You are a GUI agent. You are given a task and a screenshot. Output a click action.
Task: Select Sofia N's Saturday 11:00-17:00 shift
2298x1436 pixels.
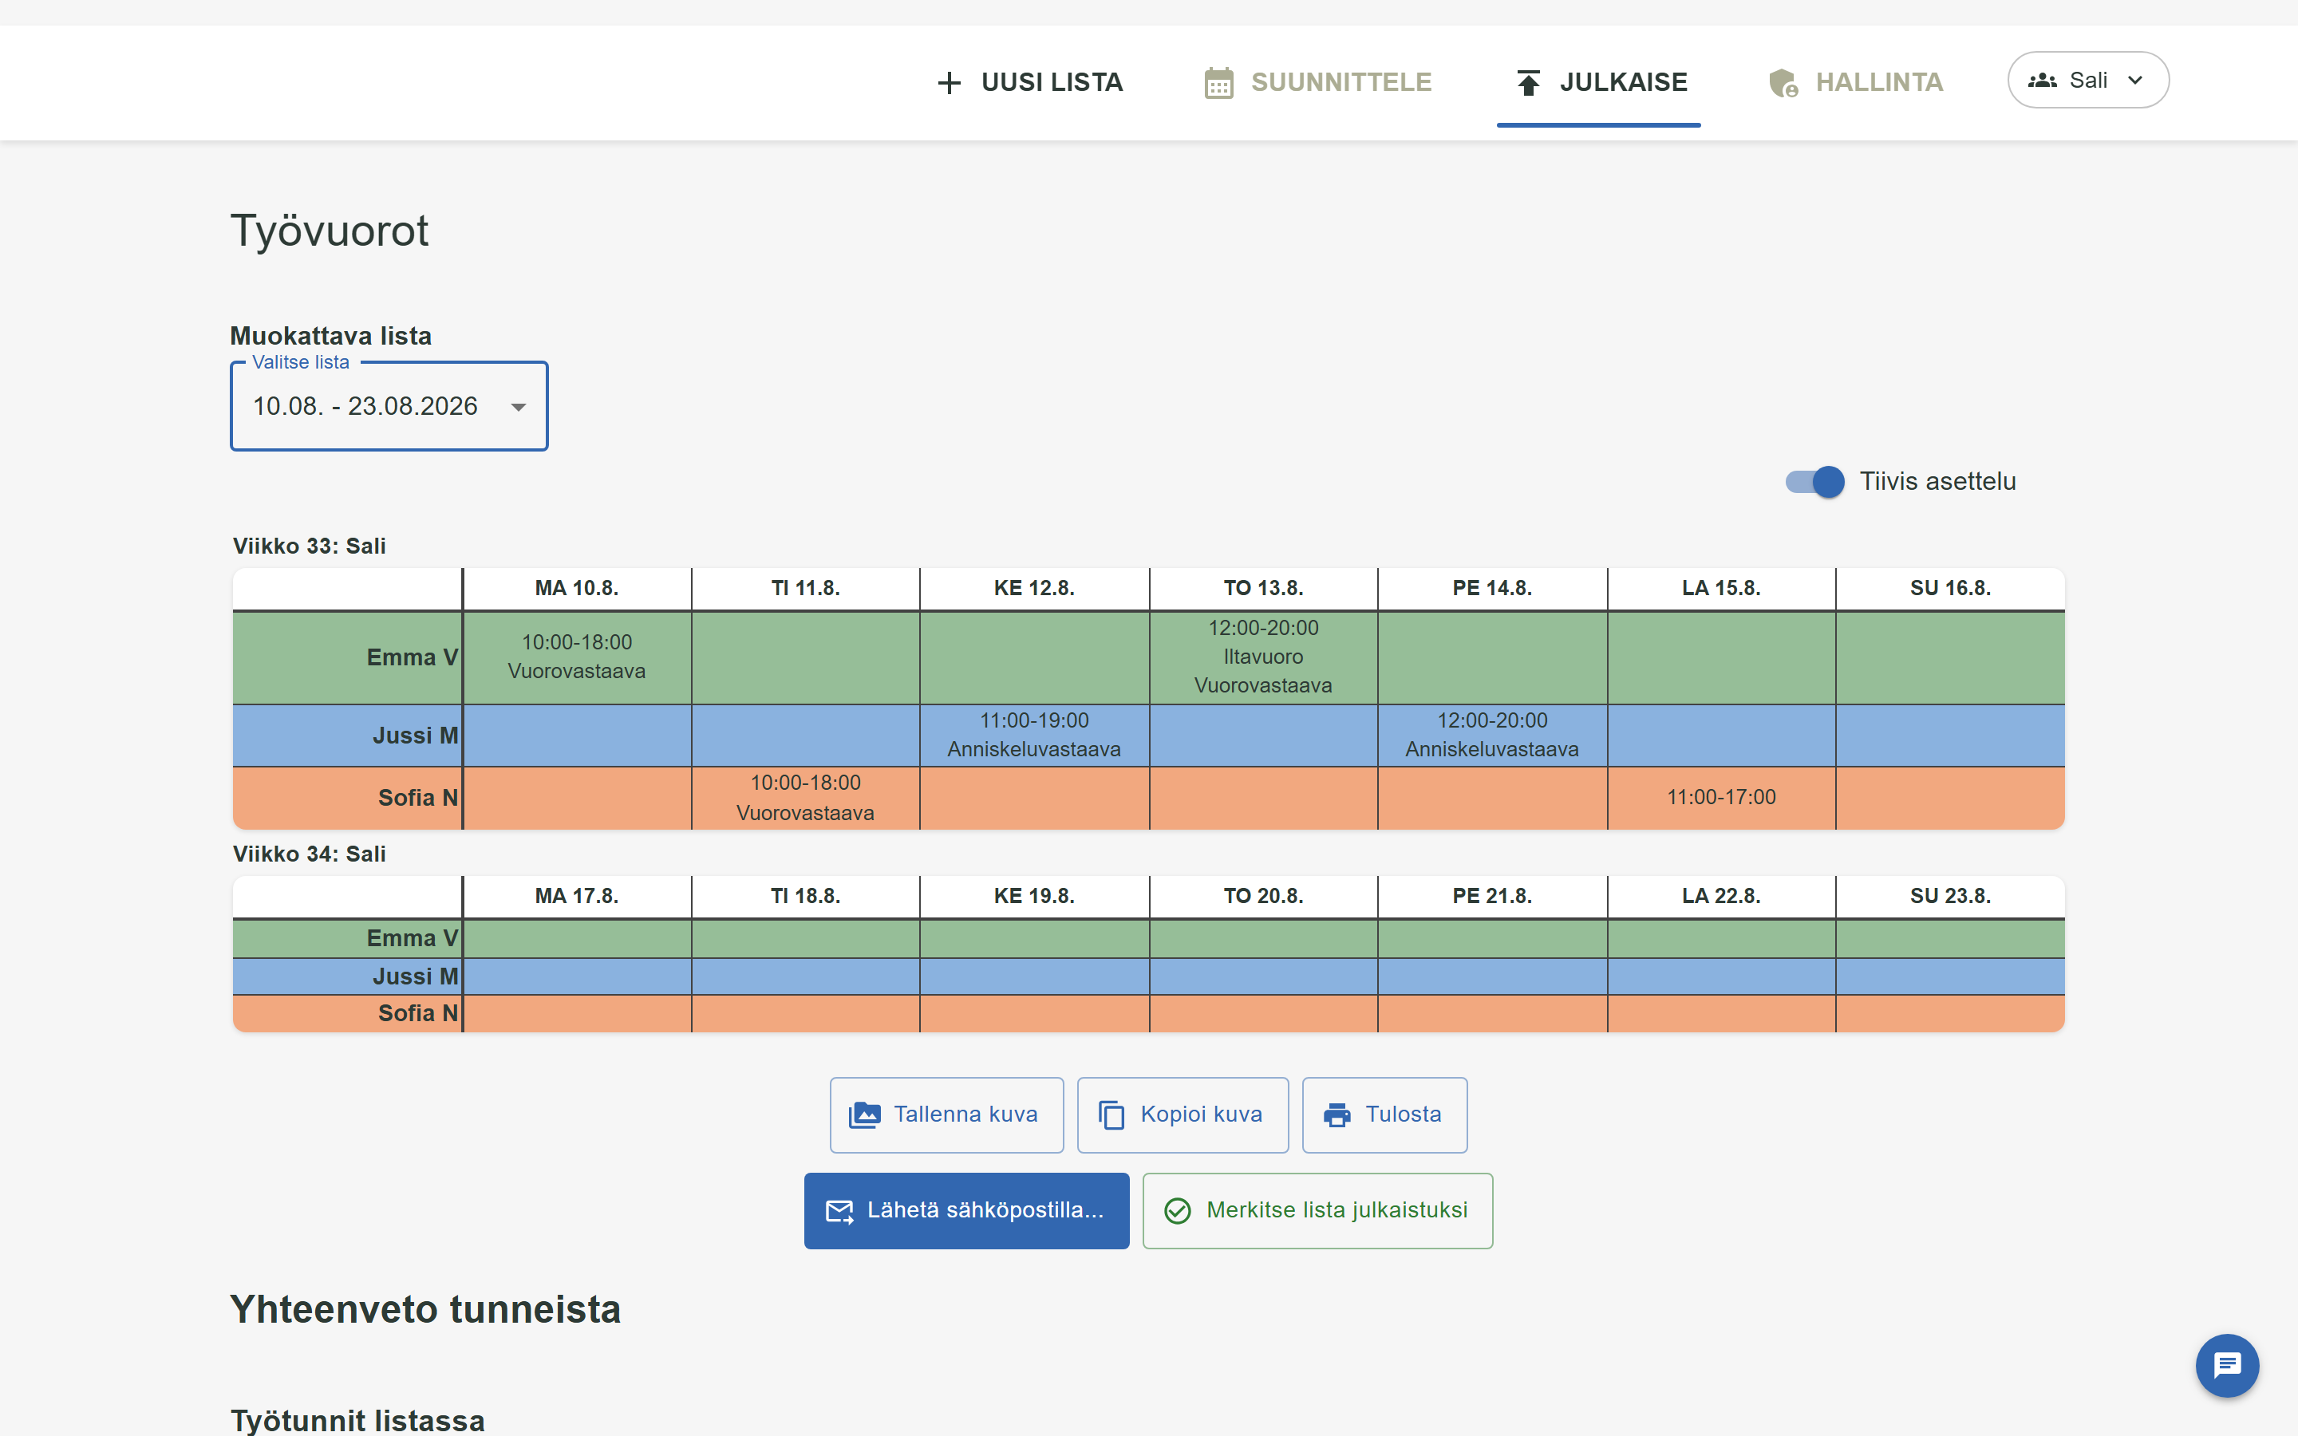point(1720,798)
